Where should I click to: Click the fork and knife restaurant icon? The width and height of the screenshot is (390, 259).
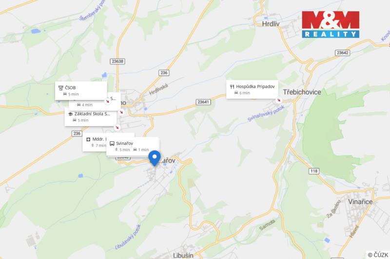pyautogui.click(x=232, y=86)
